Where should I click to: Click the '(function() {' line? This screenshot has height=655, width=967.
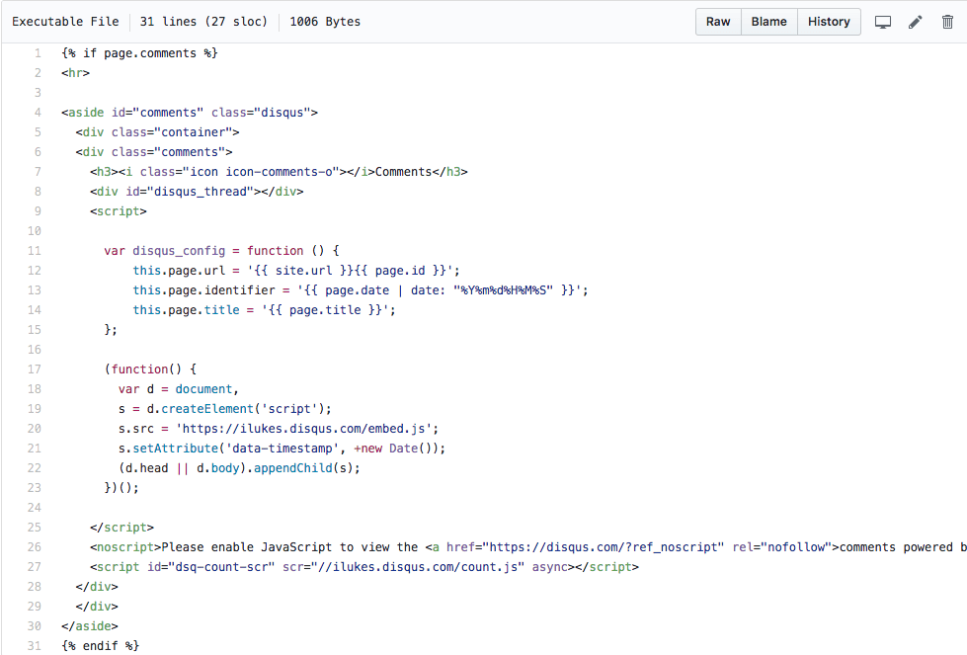coord(150,369)
